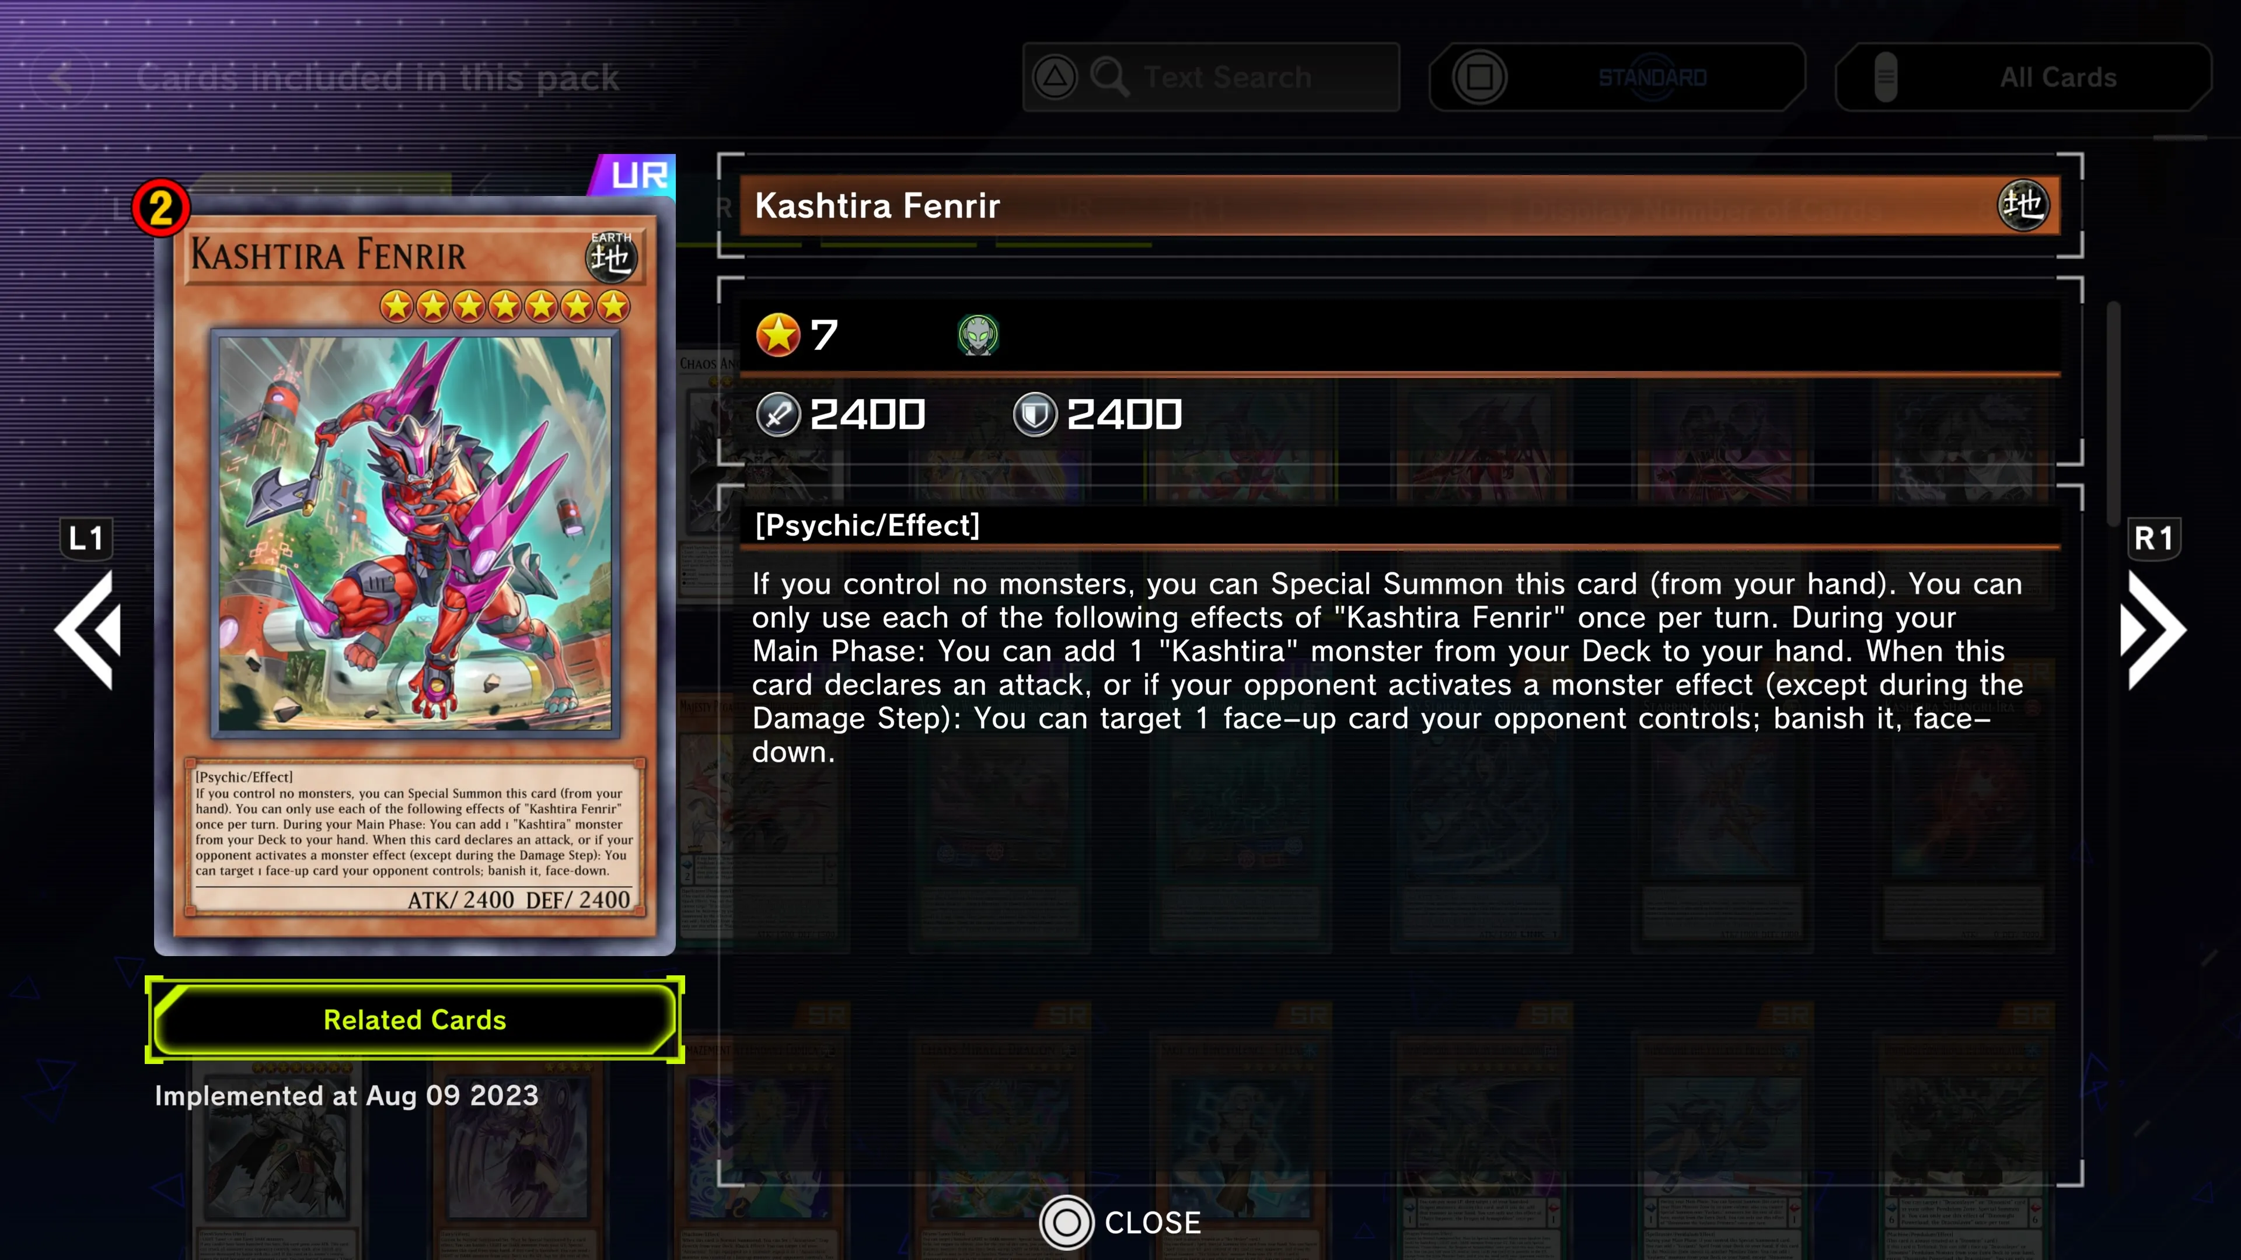Open the All Cards filter
This screenshot has width=2241, height=1260.
[x=2023, y=78]
